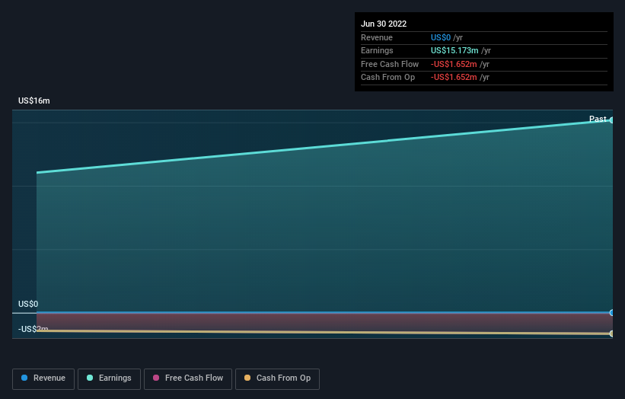The height and width of the screenshot is (399, 625).
Task: Click the US$16m axis label
Action: (x=34, y=101)
